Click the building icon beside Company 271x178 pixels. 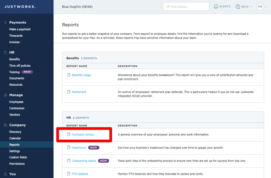5,125
